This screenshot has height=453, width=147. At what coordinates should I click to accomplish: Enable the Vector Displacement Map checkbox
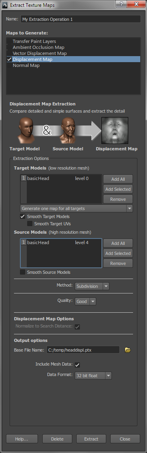(x=10, y=53)
